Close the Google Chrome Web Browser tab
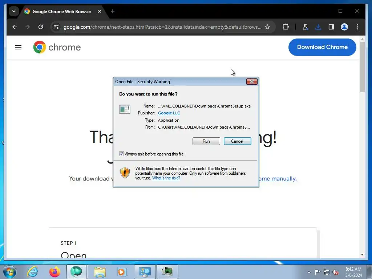 100,11
